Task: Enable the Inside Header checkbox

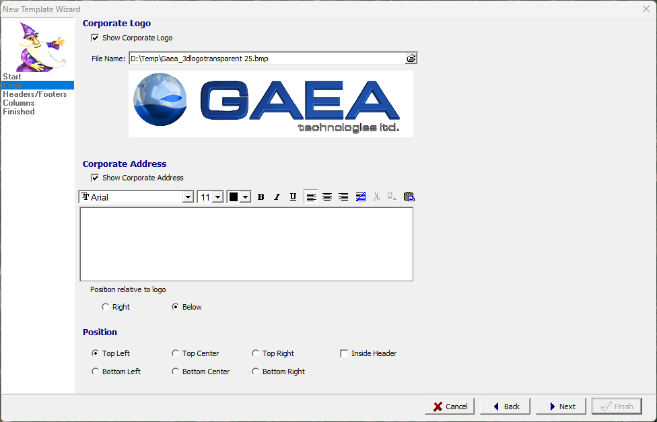Action: pyautogui.click(x=344, y=353)
